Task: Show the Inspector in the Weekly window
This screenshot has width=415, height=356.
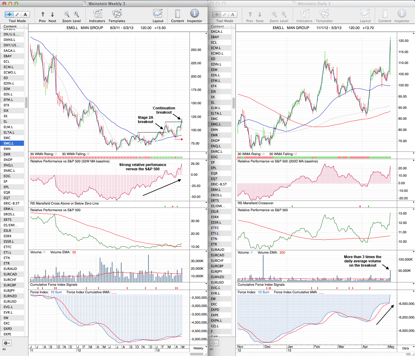Action: [194, 14]
